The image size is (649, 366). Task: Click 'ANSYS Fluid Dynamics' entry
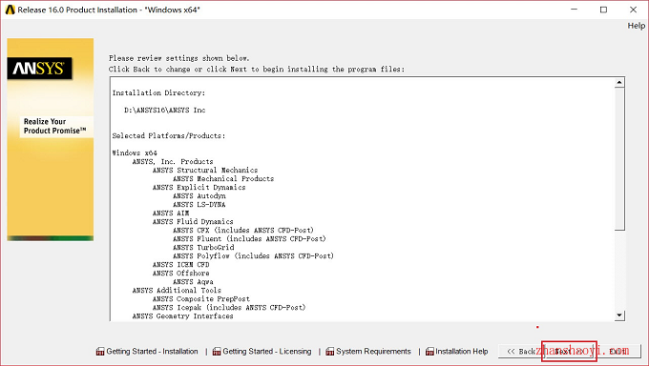point(193,222)
